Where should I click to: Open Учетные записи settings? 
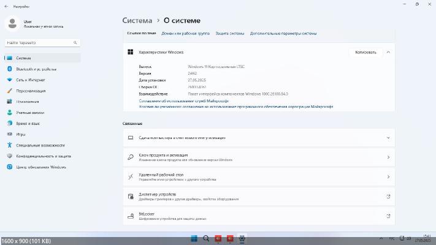pos(42,113)
